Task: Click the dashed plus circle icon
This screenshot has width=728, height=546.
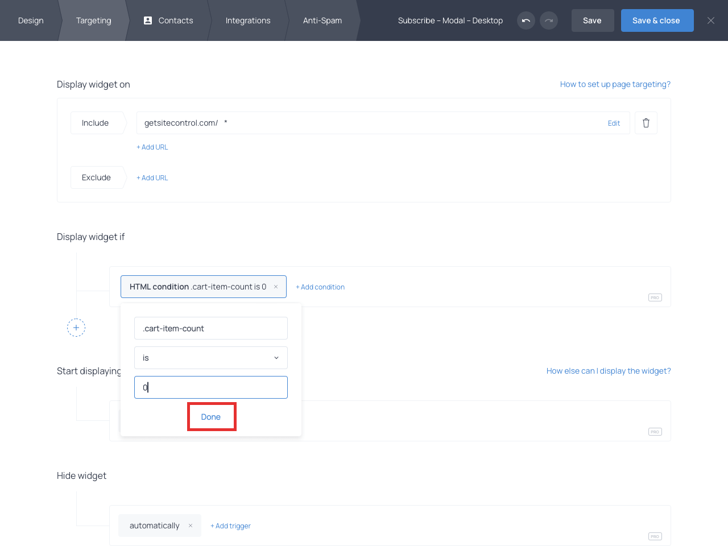Action: (x=76, y=328)
